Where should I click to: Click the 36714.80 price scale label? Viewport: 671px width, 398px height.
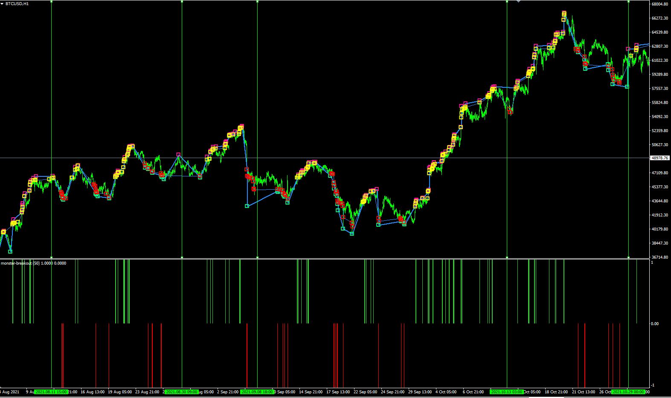[659, 257]
